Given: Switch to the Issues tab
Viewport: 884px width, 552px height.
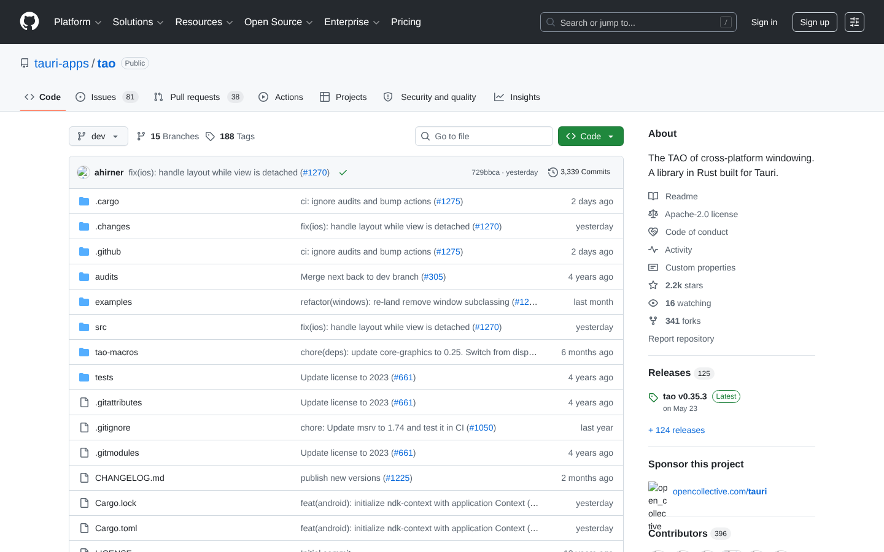Looking at the screenshot, I should tap(107, 97).
